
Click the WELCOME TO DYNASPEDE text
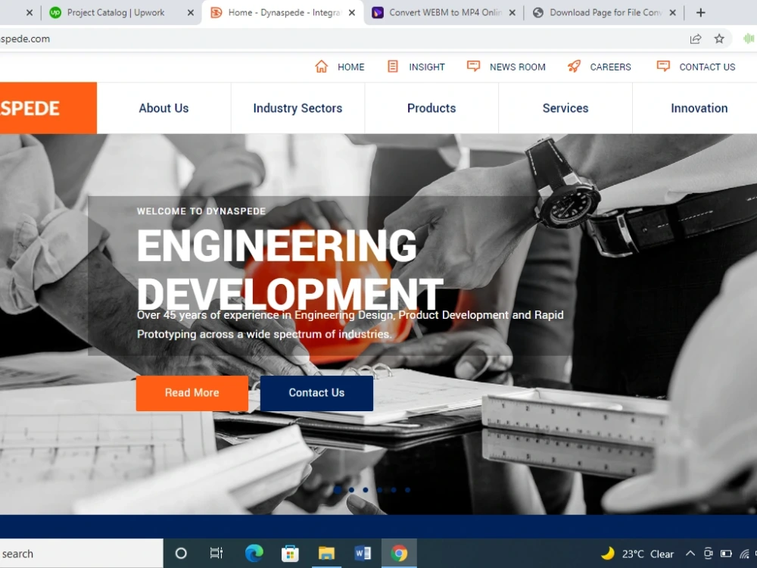coord(201,211)
